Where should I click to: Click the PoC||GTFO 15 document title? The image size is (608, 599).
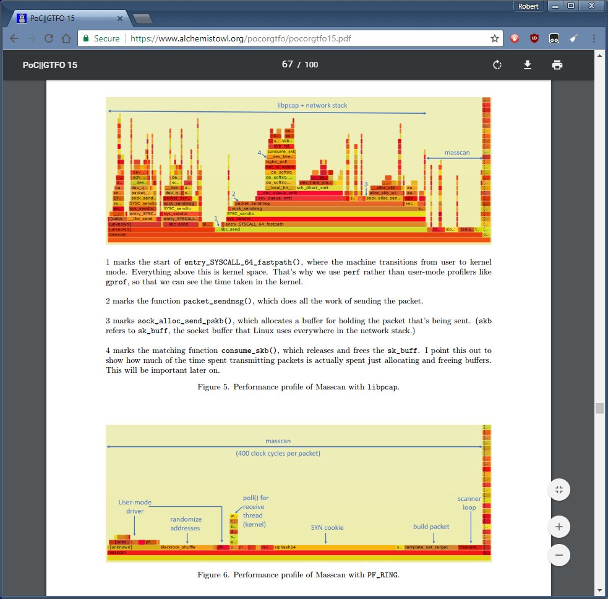tap(49, 65)
